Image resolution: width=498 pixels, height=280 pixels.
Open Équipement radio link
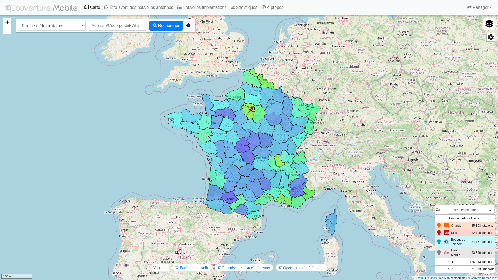click(192, 268)
